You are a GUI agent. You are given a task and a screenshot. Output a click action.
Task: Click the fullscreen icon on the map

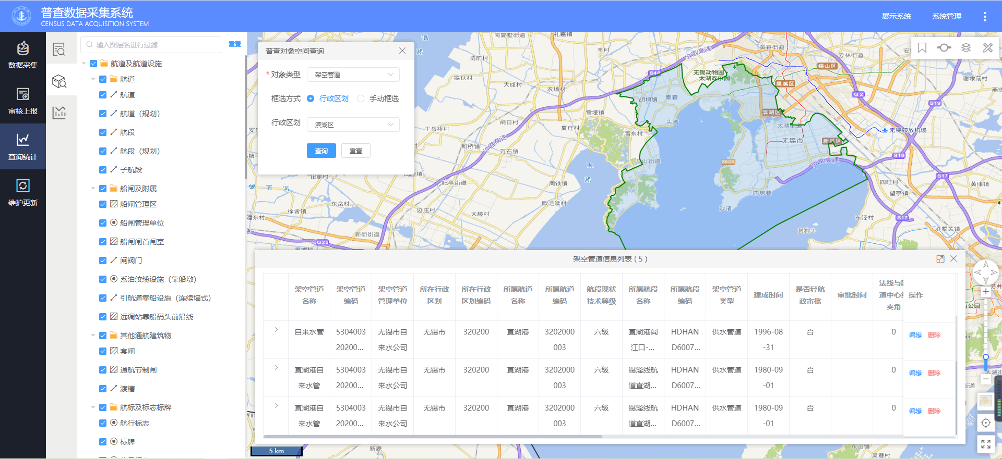click(x=985, y=444)
